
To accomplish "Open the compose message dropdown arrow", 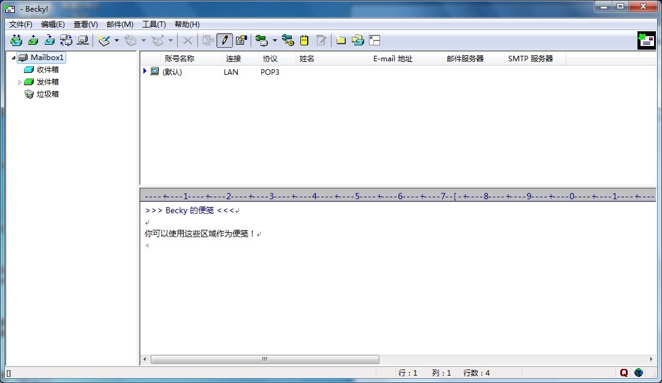I will [x=116, y=40].
